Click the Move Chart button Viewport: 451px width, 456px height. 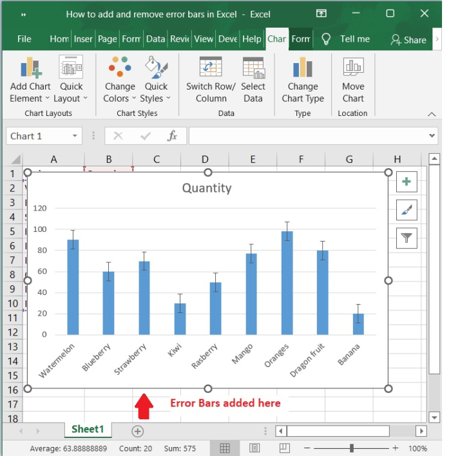tap(353, 79)
